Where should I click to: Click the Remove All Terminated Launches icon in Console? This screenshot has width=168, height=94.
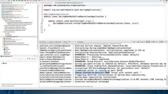[x=138, y=42]
